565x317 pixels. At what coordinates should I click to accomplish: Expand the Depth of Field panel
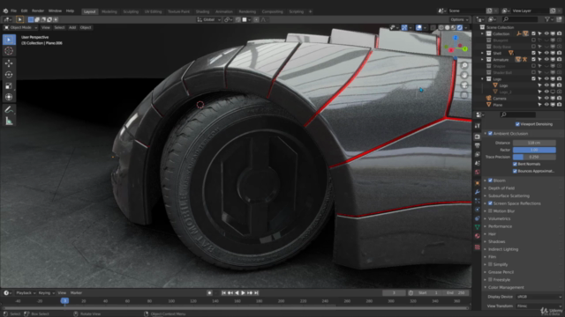(x=501, y=188)
